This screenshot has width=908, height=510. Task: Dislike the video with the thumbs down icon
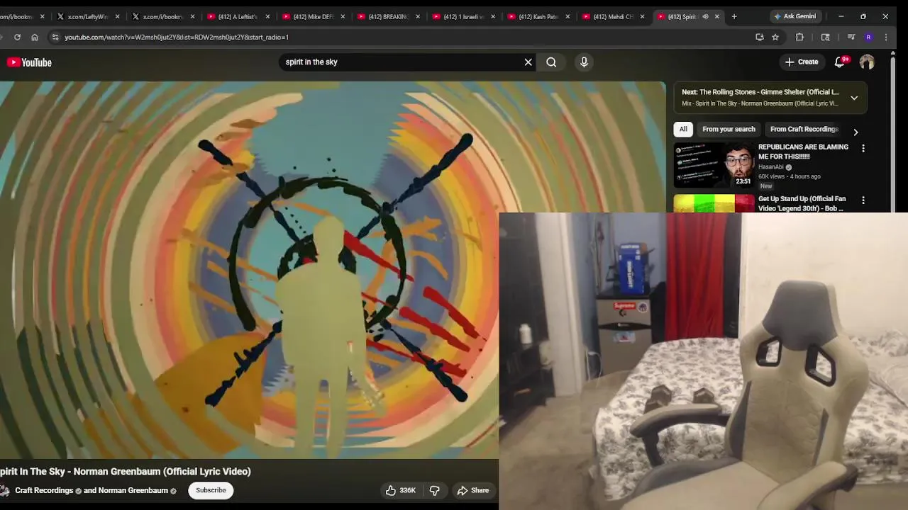coord(435,490)
